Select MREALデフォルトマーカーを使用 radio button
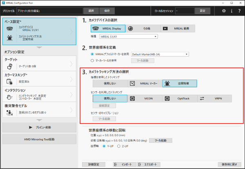The height and width of the screenshot is (169, 245). click(x=92, y=54)
